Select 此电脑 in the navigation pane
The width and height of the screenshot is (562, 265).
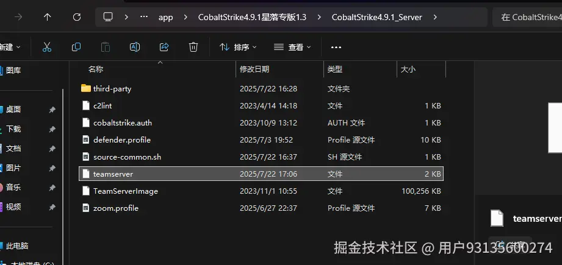17,246
